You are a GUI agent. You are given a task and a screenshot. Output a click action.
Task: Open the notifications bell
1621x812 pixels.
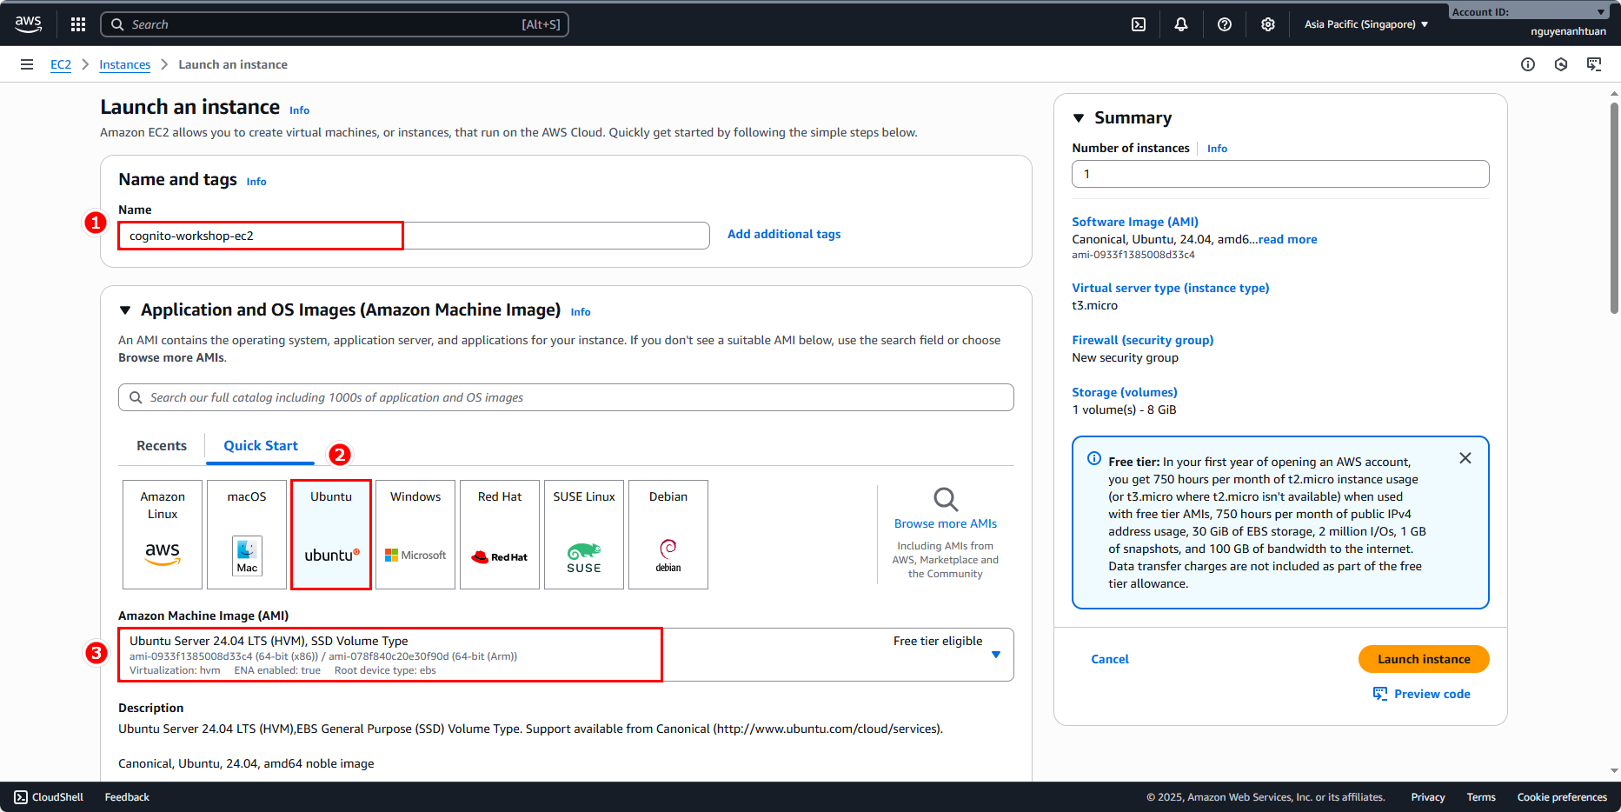pyautogui.click(x=1181, y=24)
